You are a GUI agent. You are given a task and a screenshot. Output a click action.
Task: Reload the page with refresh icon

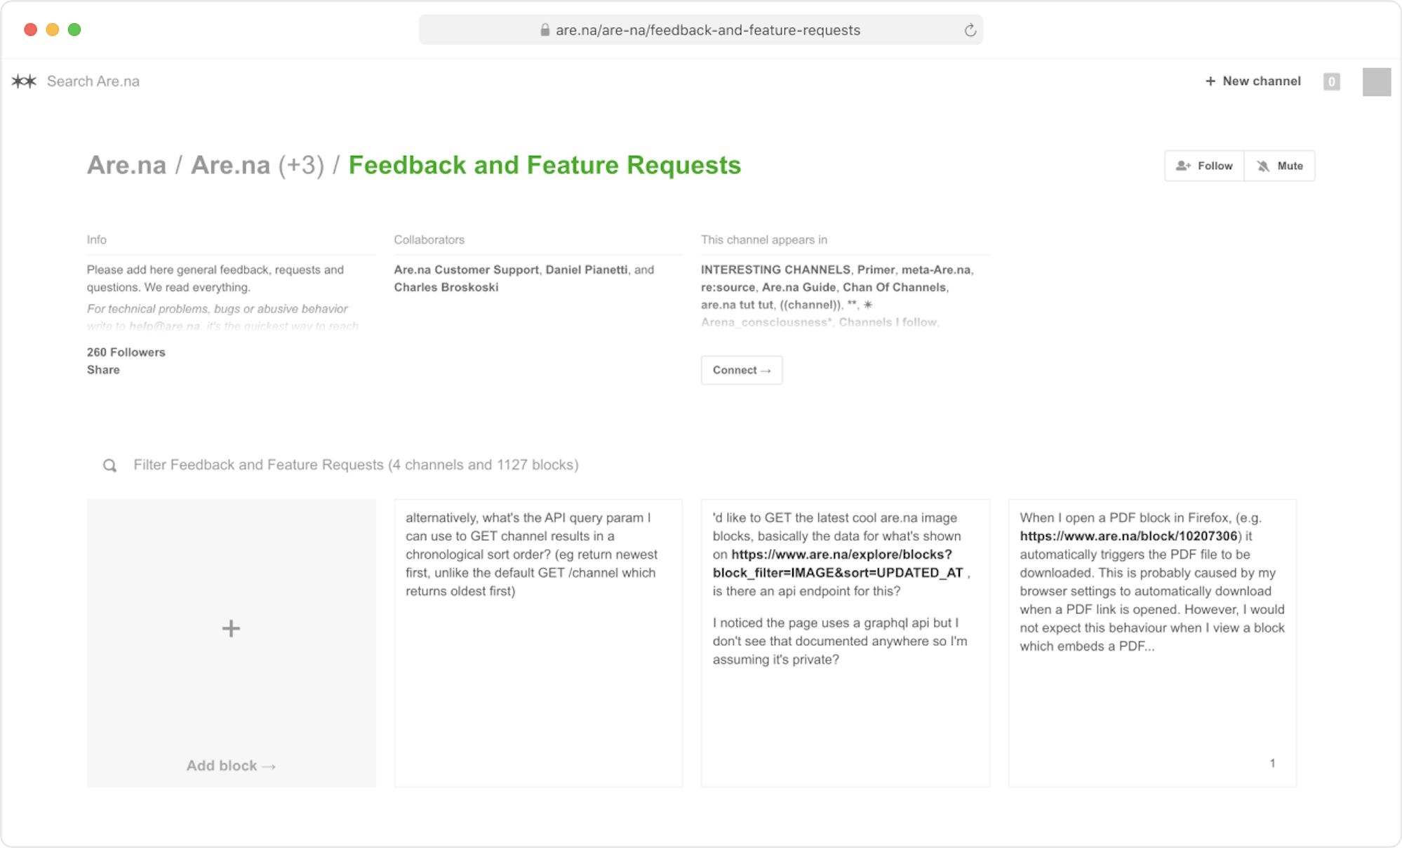coord(970,30)
